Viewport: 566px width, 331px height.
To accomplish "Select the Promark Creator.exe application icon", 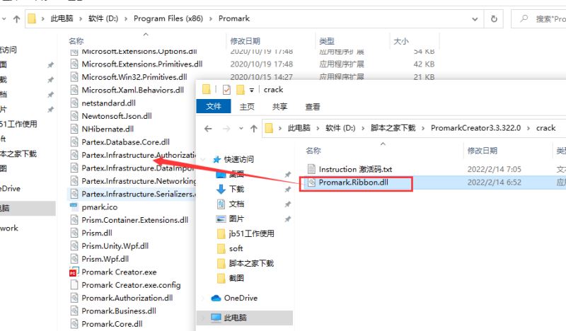I will [x=74, y=272].
